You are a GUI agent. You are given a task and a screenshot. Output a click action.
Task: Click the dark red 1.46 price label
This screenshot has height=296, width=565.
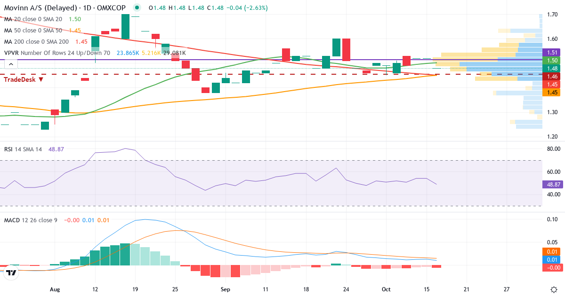pyautogui.click(x=551, y=76)
